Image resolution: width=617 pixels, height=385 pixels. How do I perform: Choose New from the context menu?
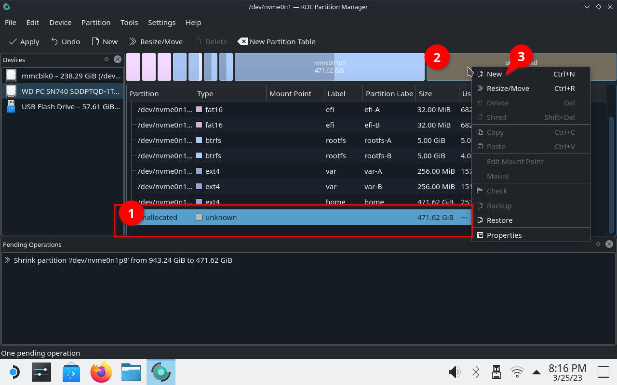click(x=531, y=74)
